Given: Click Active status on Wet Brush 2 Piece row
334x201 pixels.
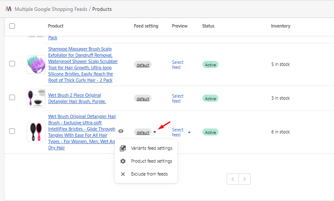Looking at the screenshot, I should [210, 99].
